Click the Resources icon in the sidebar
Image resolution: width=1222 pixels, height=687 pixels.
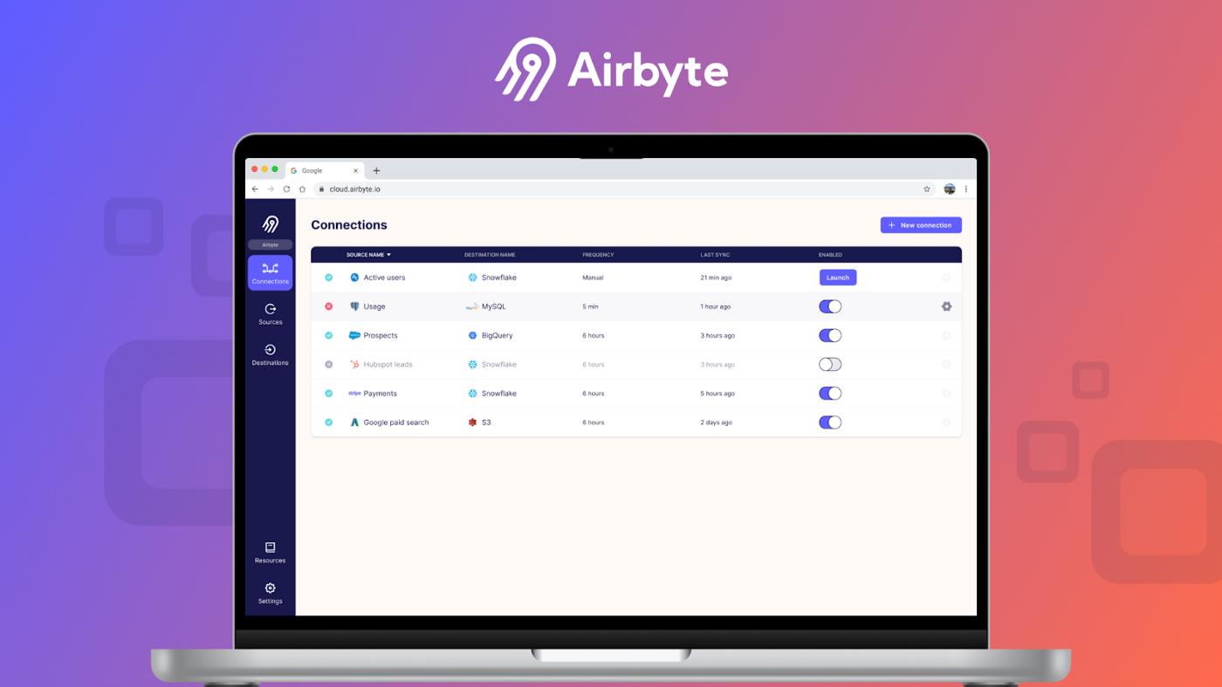click(x=270, y=550)
